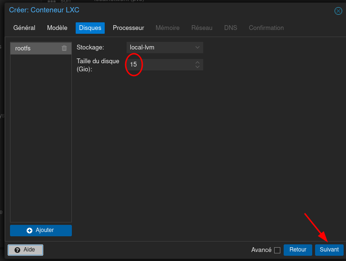The width and height of the screenshot is (346, 261).
Task: Switch to the Modèle tab
Action: (57, 28)
